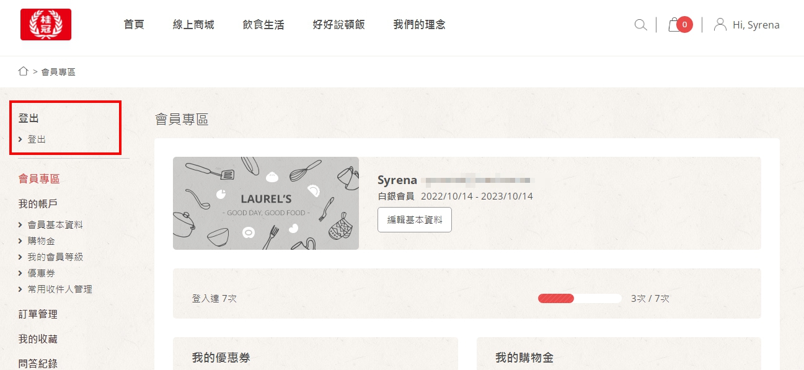
Task: Open 購物金 sidebar link
Action: coord(42,241)
